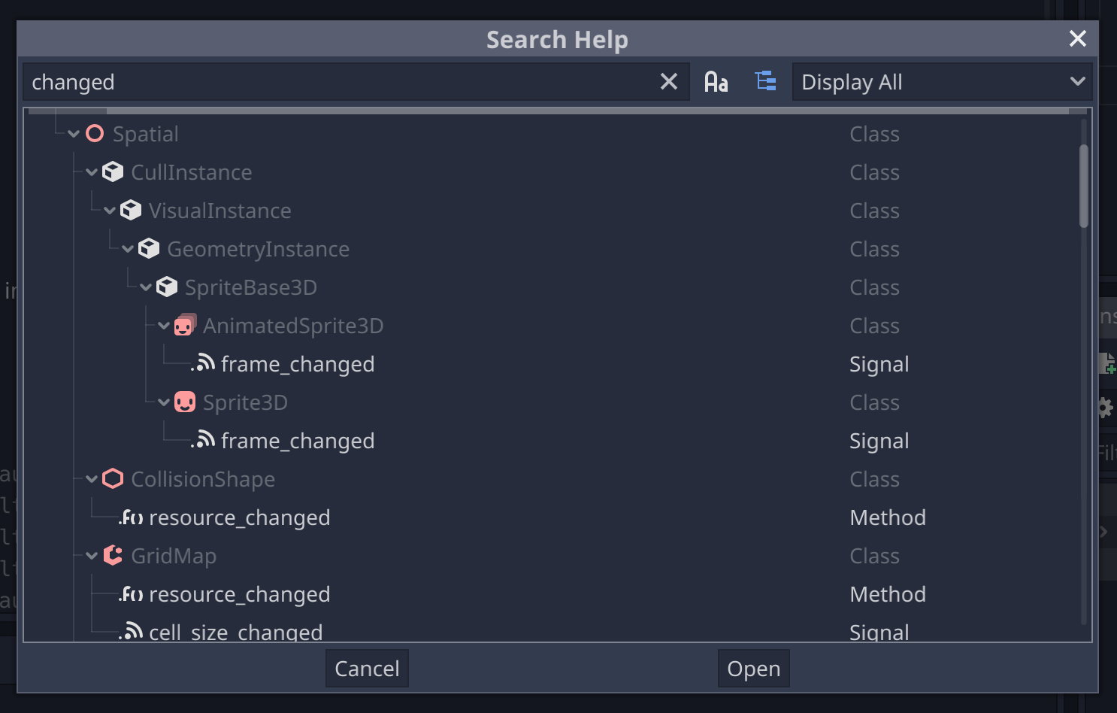Click the resource_changed method icon under CollisionShape
This screenshot has height=713, width=1117.
(x=131, y=517)
